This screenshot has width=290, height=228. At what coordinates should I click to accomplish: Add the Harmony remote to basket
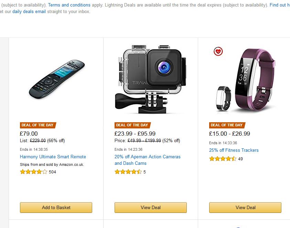pyautogui.click(x=56, y=207)
